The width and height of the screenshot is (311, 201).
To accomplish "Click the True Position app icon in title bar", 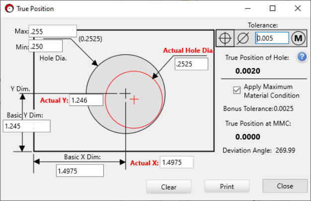I will click(8, 8).
